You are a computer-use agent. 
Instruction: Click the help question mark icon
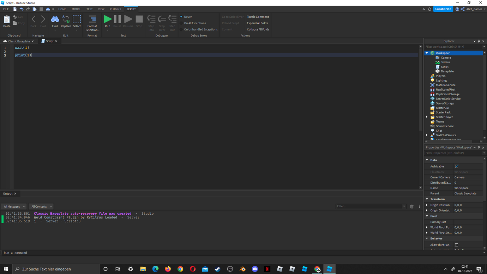(x=457, y=9)
